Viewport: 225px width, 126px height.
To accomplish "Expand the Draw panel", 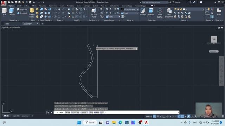I will (x=60, y=20).
